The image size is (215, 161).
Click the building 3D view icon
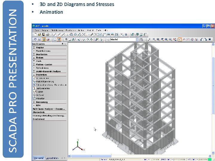(133, 35)
